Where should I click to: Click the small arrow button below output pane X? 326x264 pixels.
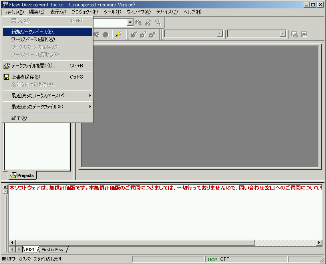tap(5, 191)
